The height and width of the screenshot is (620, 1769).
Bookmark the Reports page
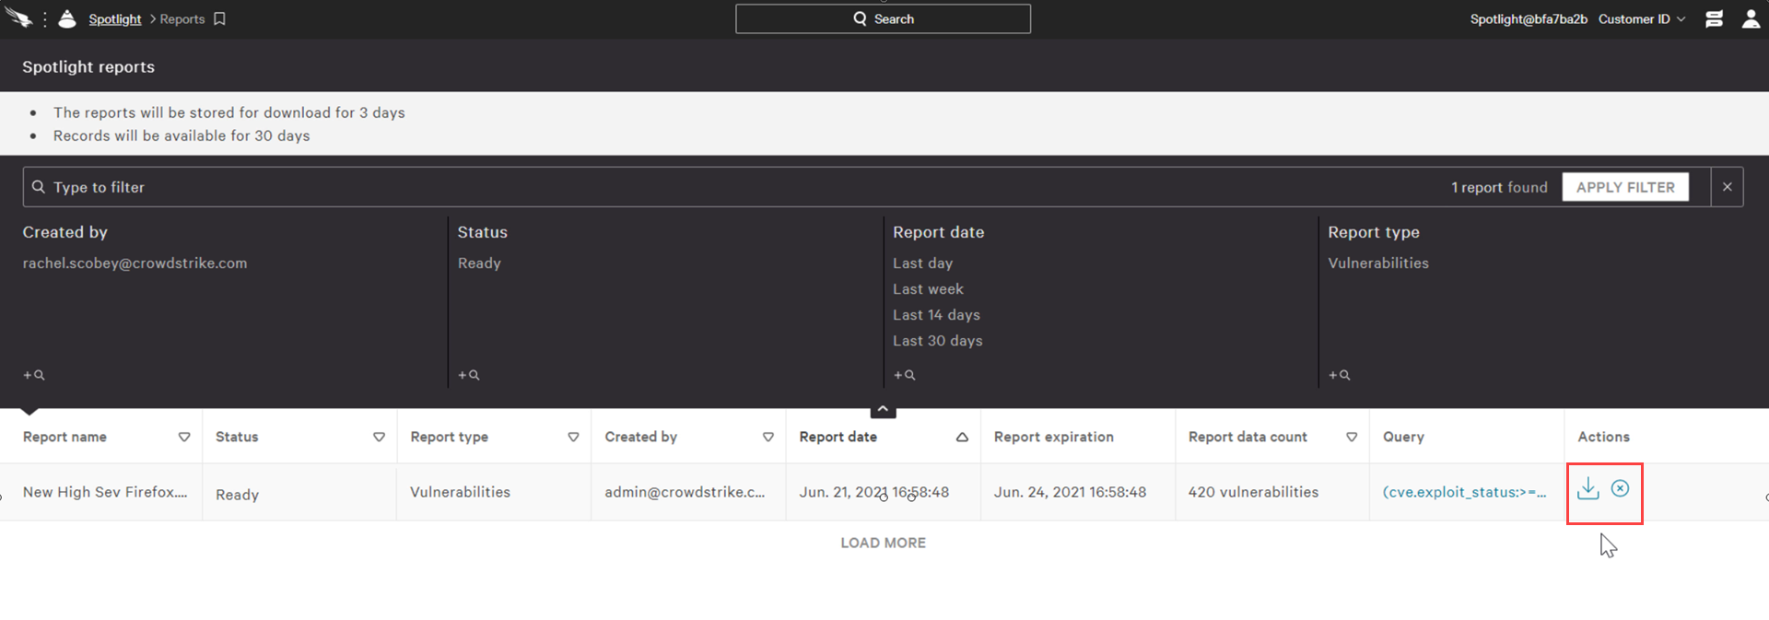[x=219, y=19]
